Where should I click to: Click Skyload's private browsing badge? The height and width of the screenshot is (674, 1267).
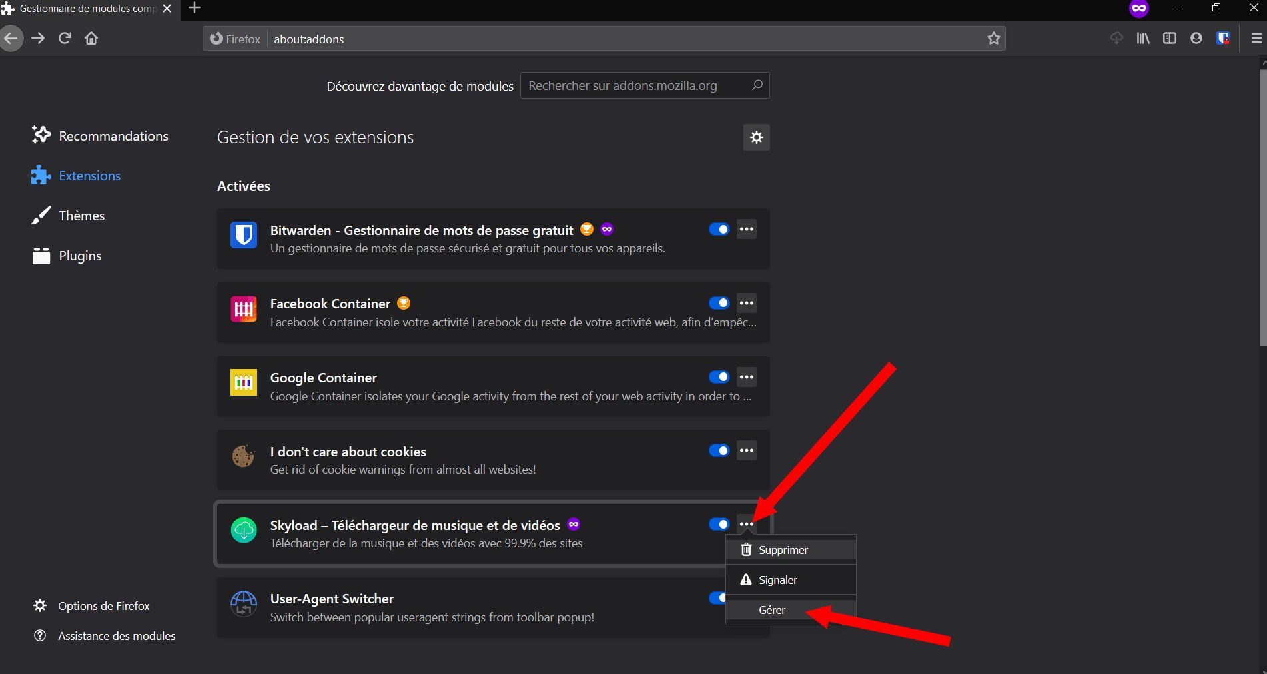[574, 524]
